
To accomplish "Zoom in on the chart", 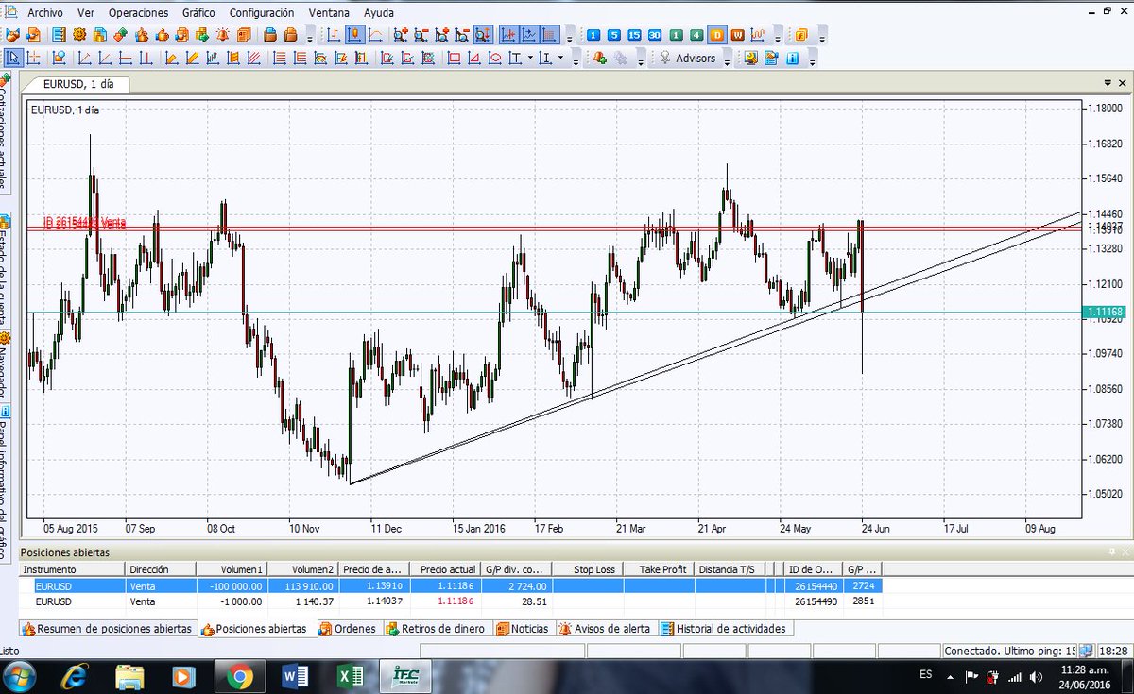I will point(401,36).
